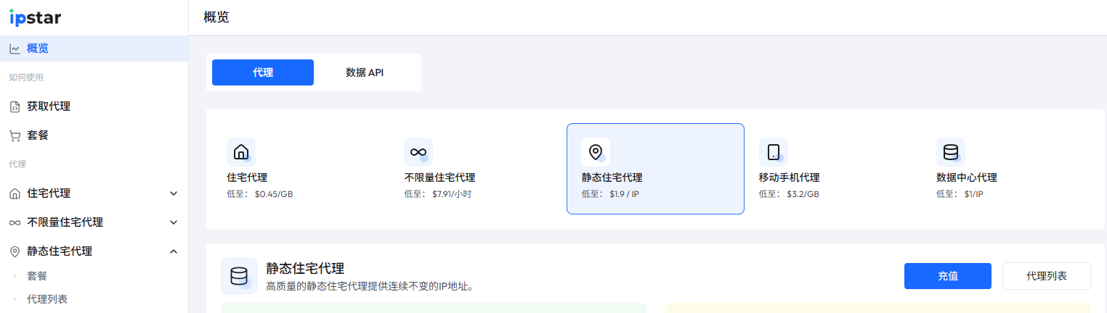Switch to the 数据 API tab
This screenshot has width=1107, height=313.
tap(365, 72)
